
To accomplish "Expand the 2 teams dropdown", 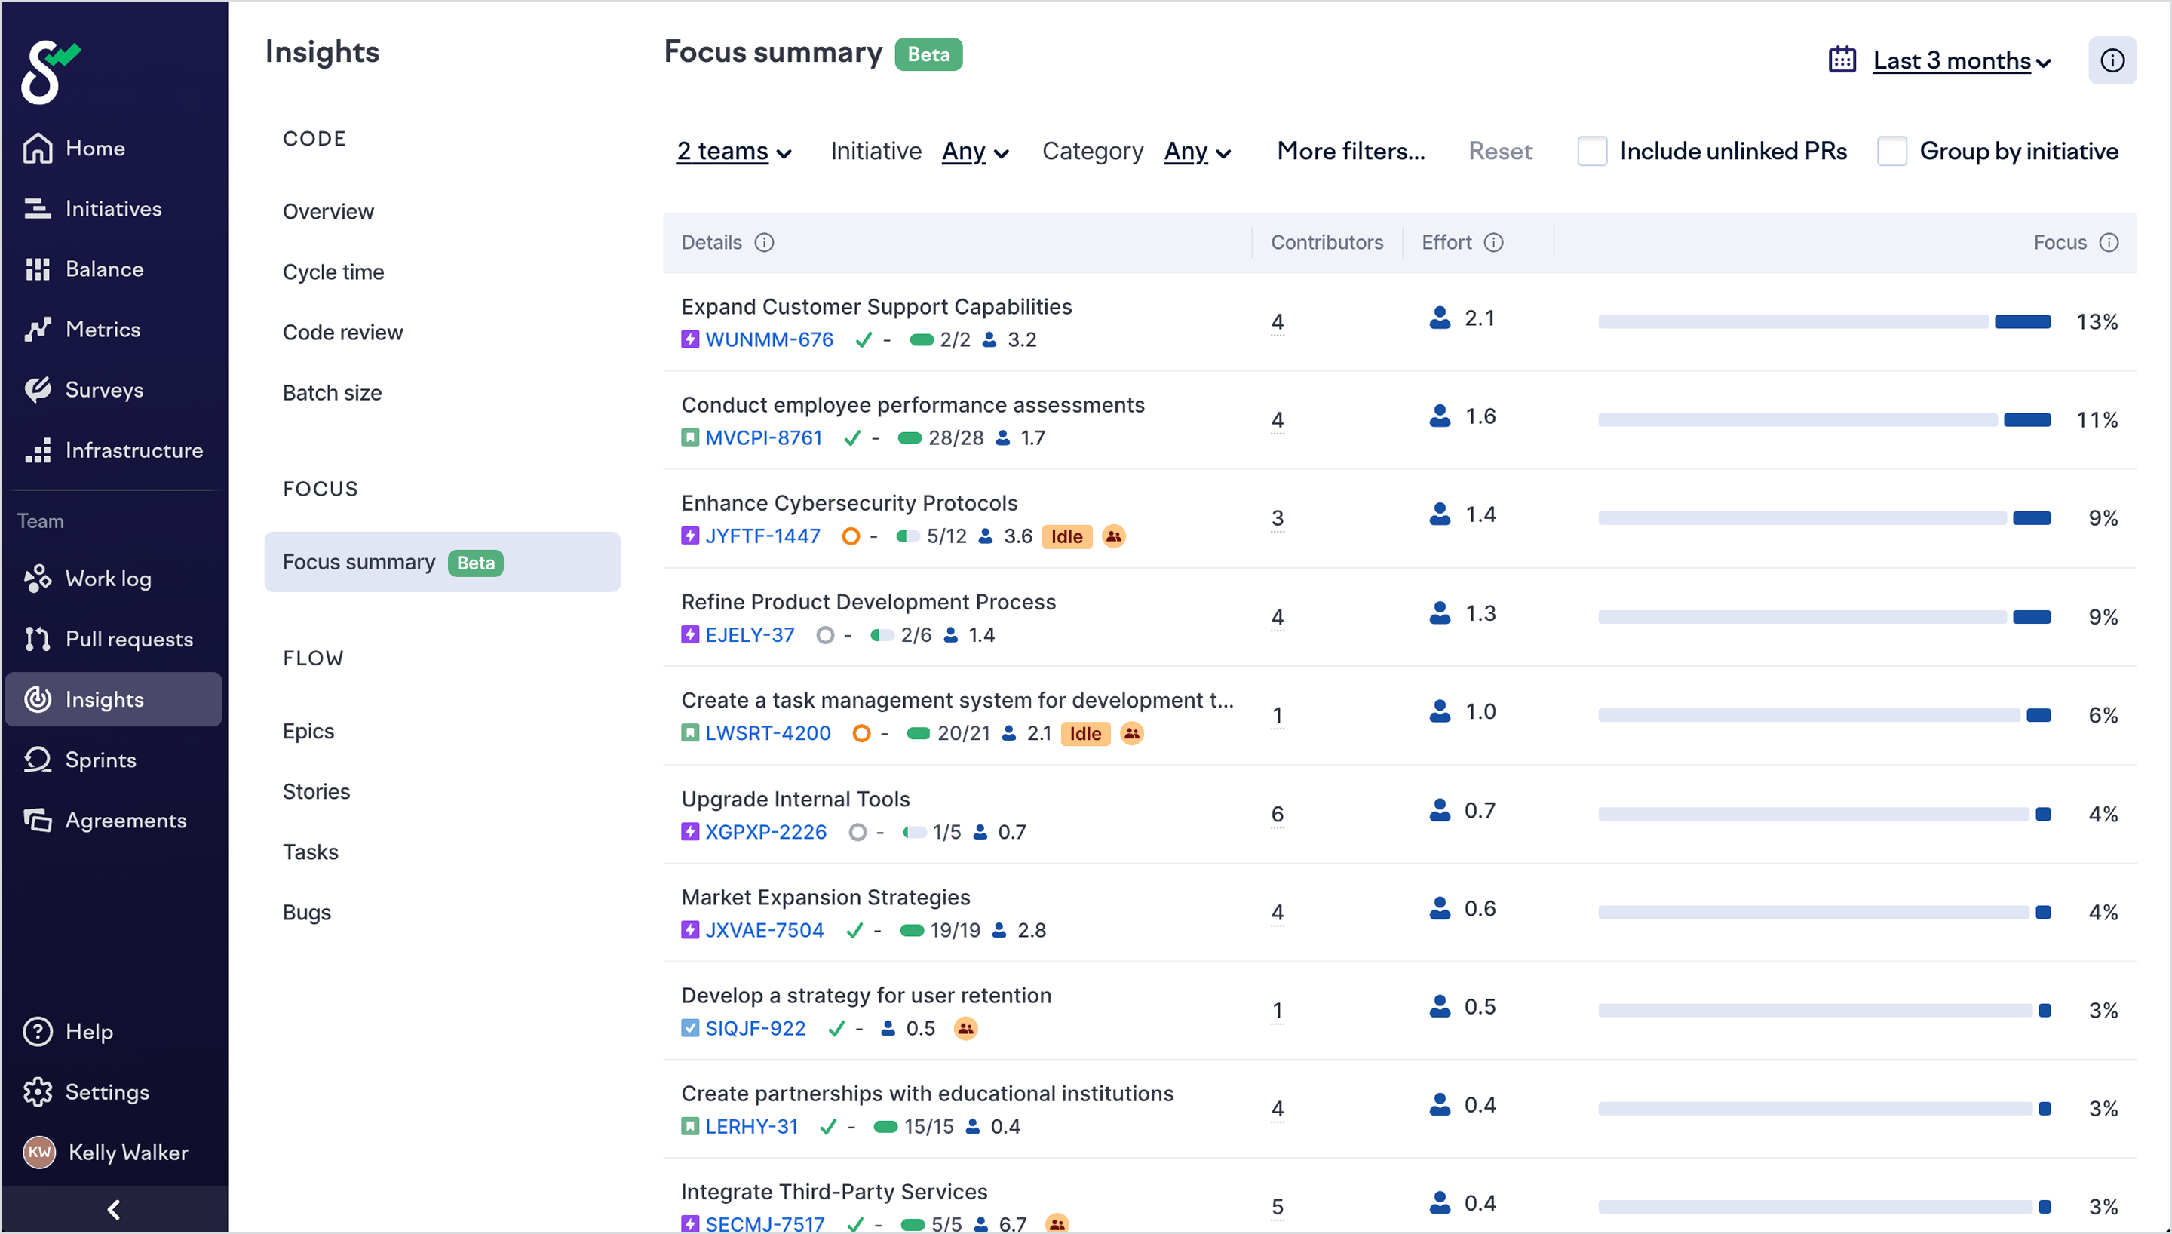I will tap(734, 151).
